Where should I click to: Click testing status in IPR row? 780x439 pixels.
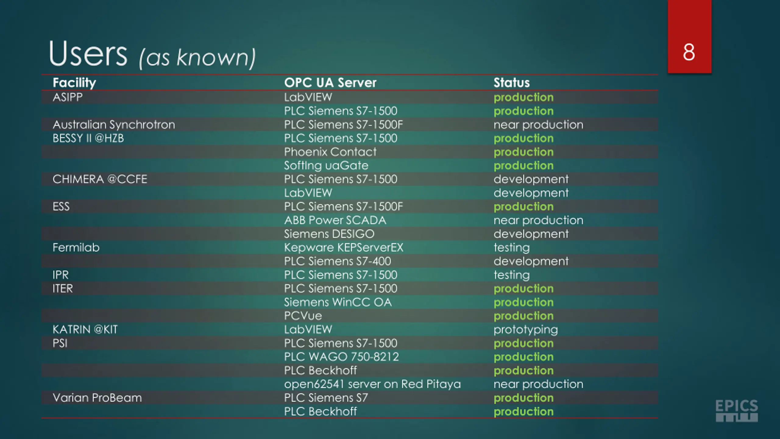tap(512, 275)
